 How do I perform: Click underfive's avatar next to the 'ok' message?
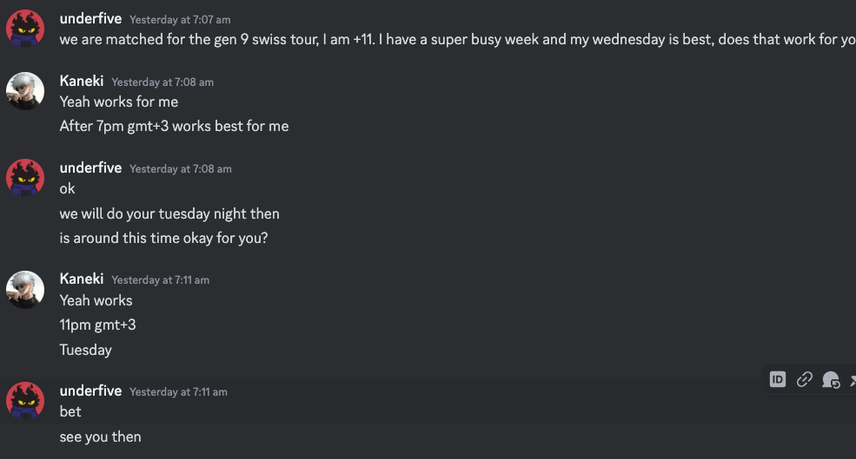pyautogui.click(x=25, y=178)
